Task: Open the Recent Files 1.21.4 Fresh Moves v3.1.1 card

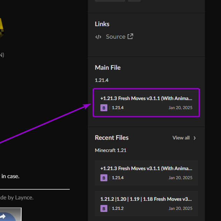Action: pyautogui.click(x=146, y=173)
